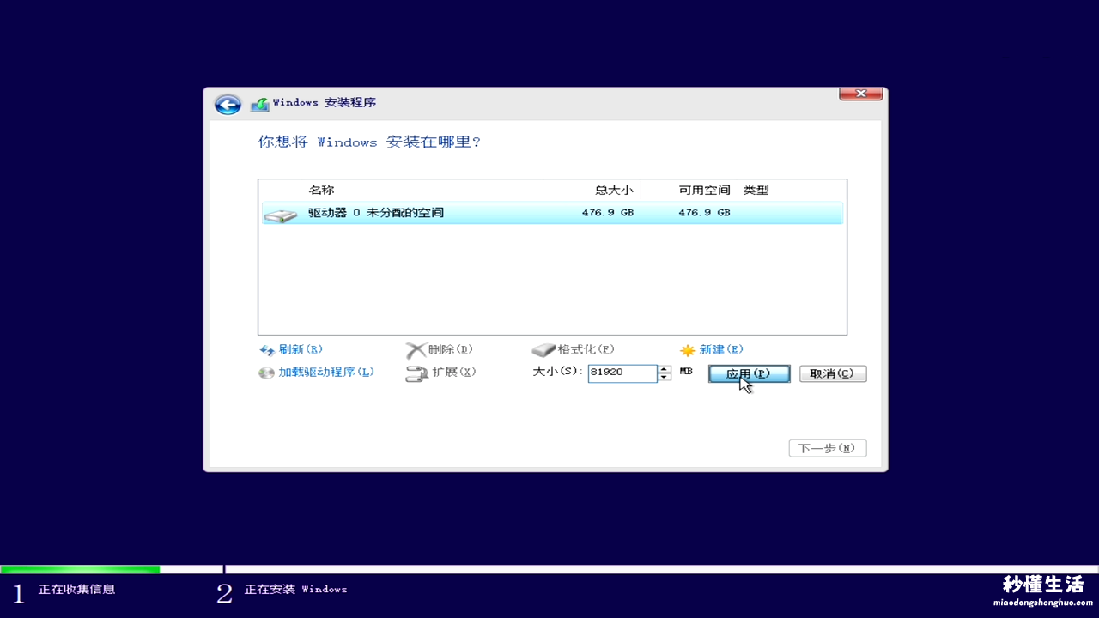The width and height of the screenshot is (1099, 618).
Task: Apply the partition size with 应用(P)
Action: (x=749, y=374)
